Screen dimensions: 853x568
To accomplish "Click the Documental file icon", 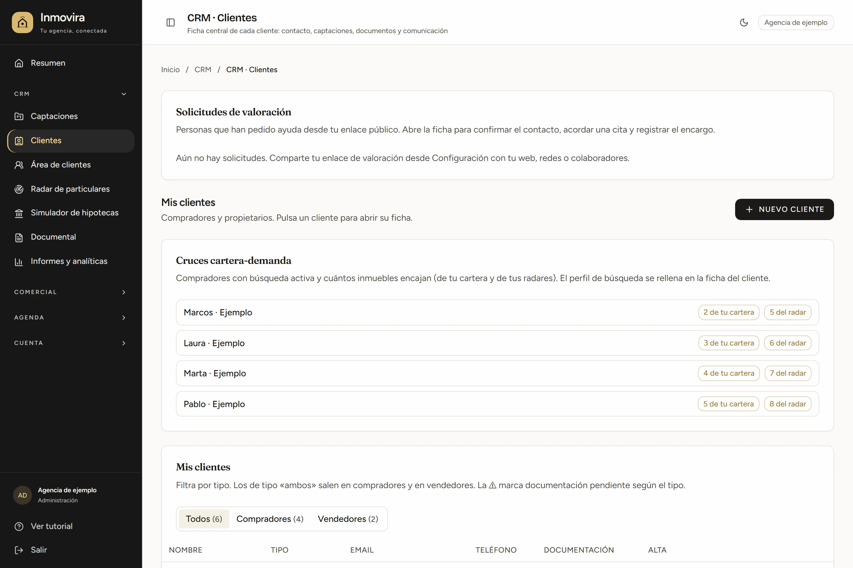I will tap(19, 237).
